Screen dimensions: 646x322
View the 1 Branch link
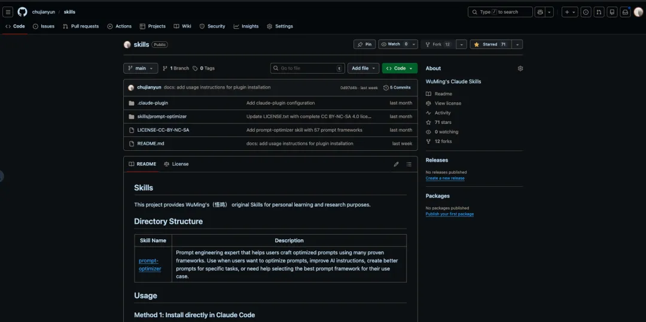pos(176,68)
